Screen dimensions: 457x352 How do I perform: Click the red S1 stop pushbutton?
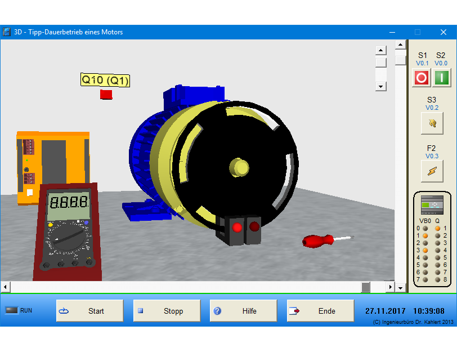(422, 78)
